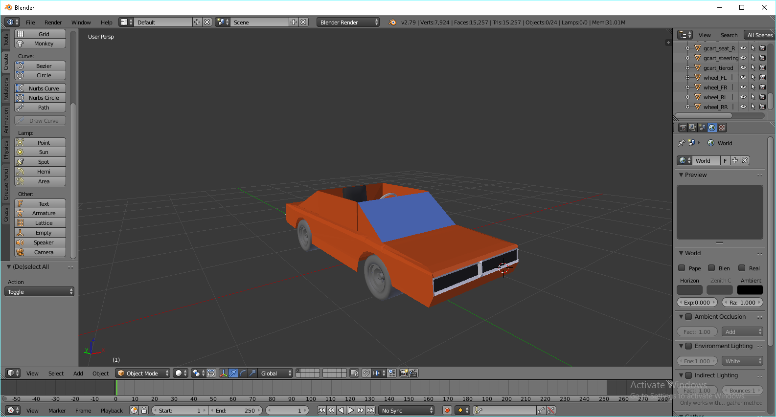Open the Texture properties tab (checker icon)
This screenshot has width=776, height=417.
coord(722,128)
